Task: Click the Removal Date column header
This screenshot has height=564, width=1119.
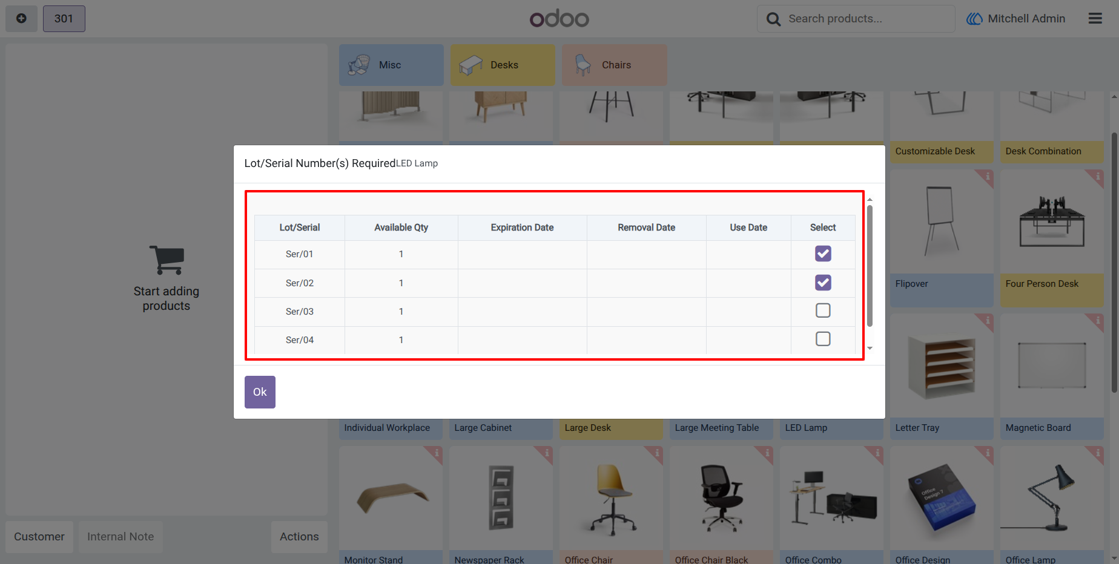Action: [x=647, y=228]
